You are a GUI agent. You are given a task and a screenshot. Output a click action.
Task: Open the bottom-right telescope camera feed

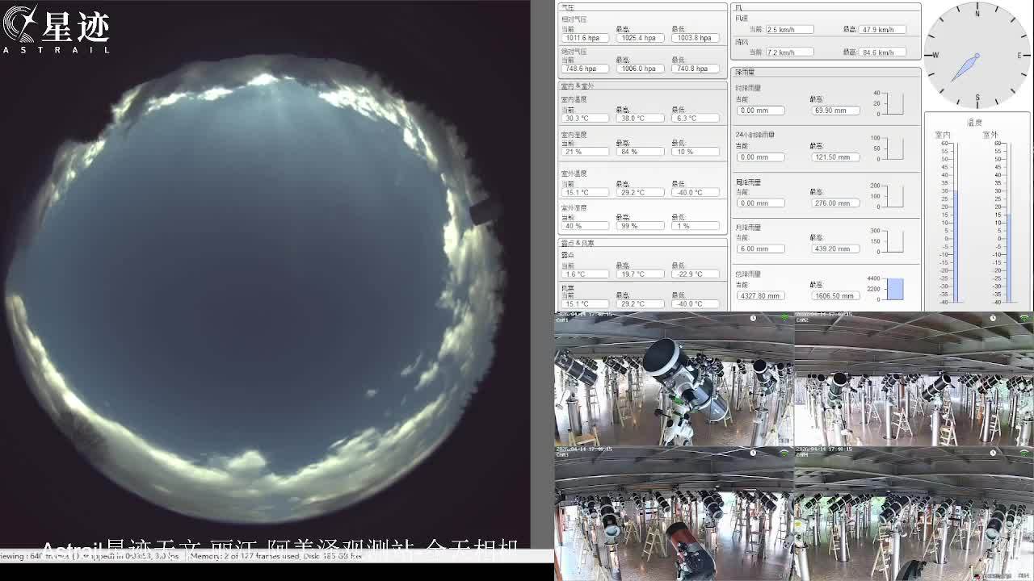click(x=914, y=516)
